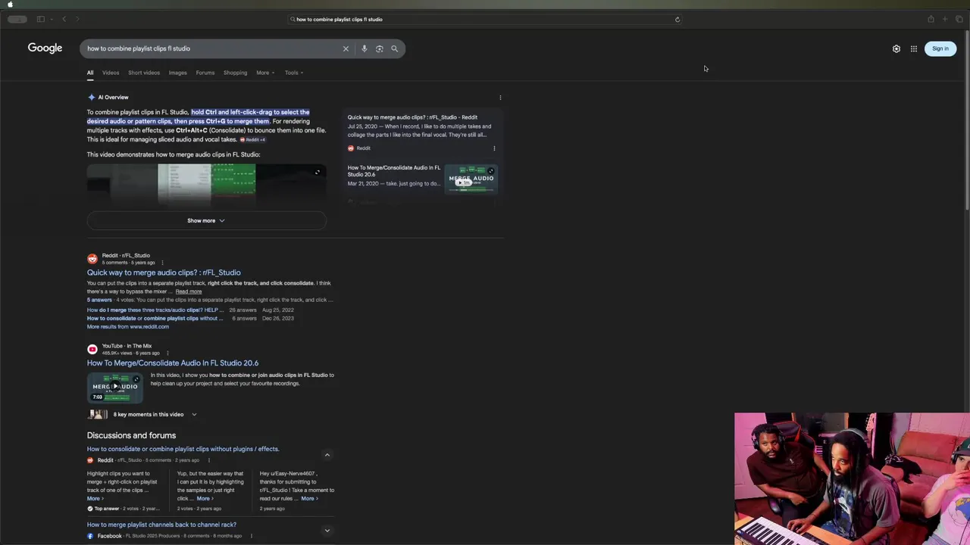The height and width of the screenshot is (545, 970).
Task: Click YouTube favicon of In The Mix result
Action: pyautogui.click(x=92, y=349)
